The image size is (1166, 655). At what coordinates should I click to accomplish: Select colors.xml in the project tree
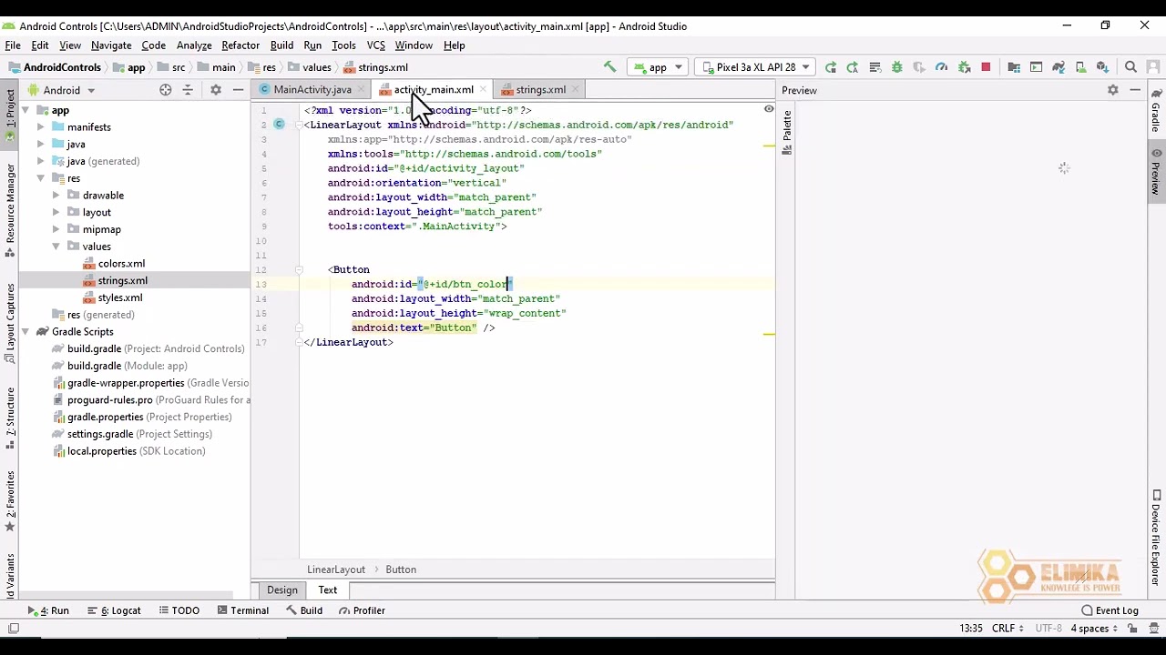(x=114, y=264)
